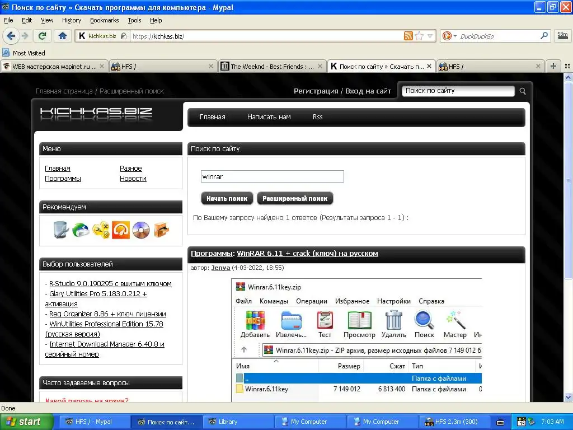Open the Rss navigation item

click(318, 117)
